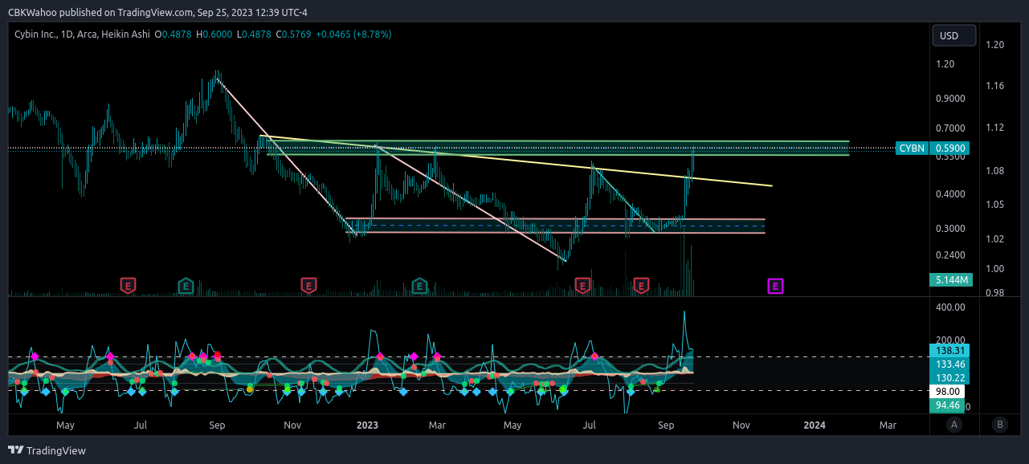Click the CBKWahoo publisher header text

pos(157,13)
